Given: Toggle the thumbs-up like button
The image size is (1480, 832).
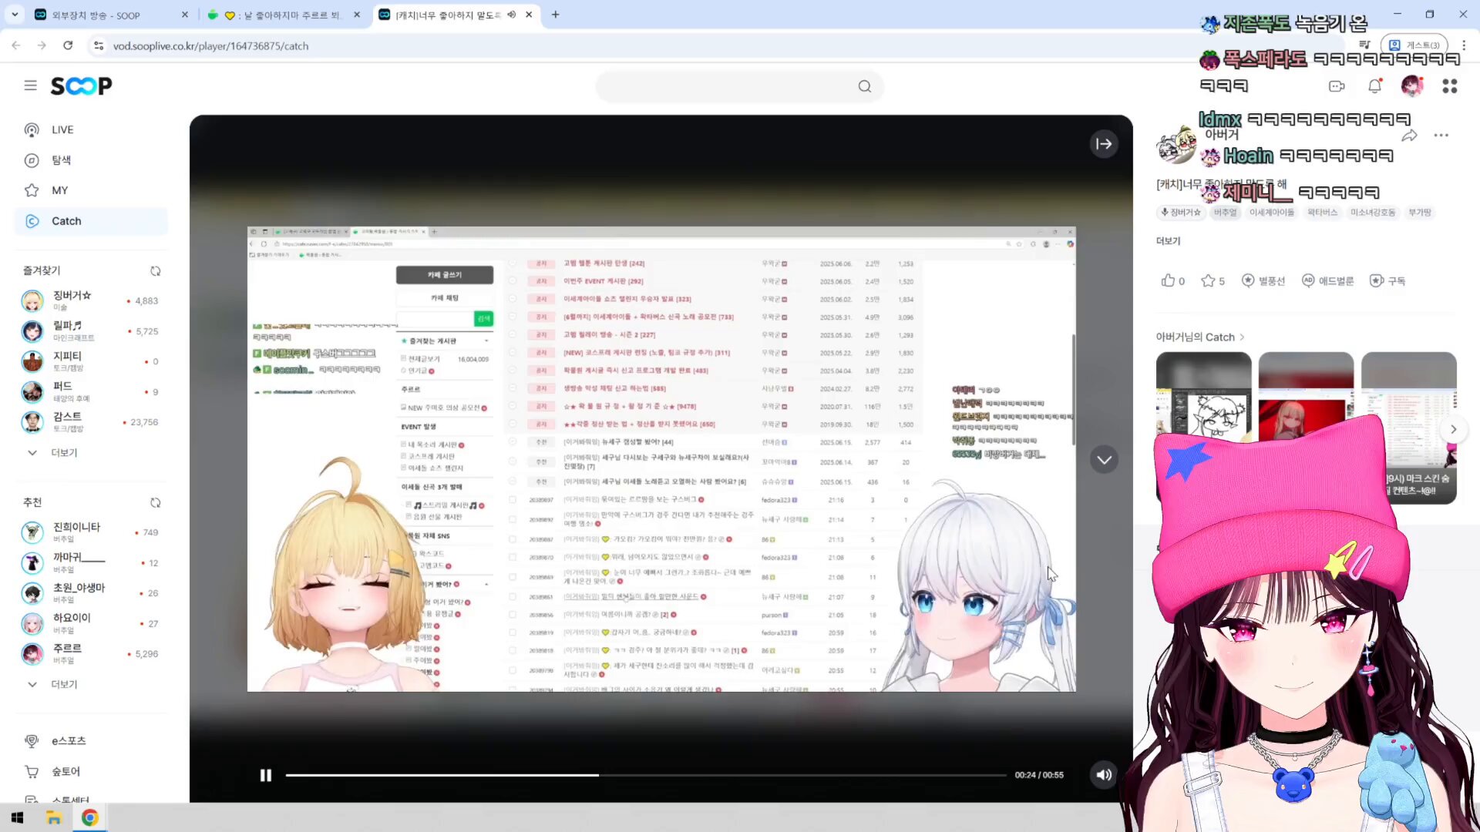Looking at the screenshot, I should click(1172, 281).
